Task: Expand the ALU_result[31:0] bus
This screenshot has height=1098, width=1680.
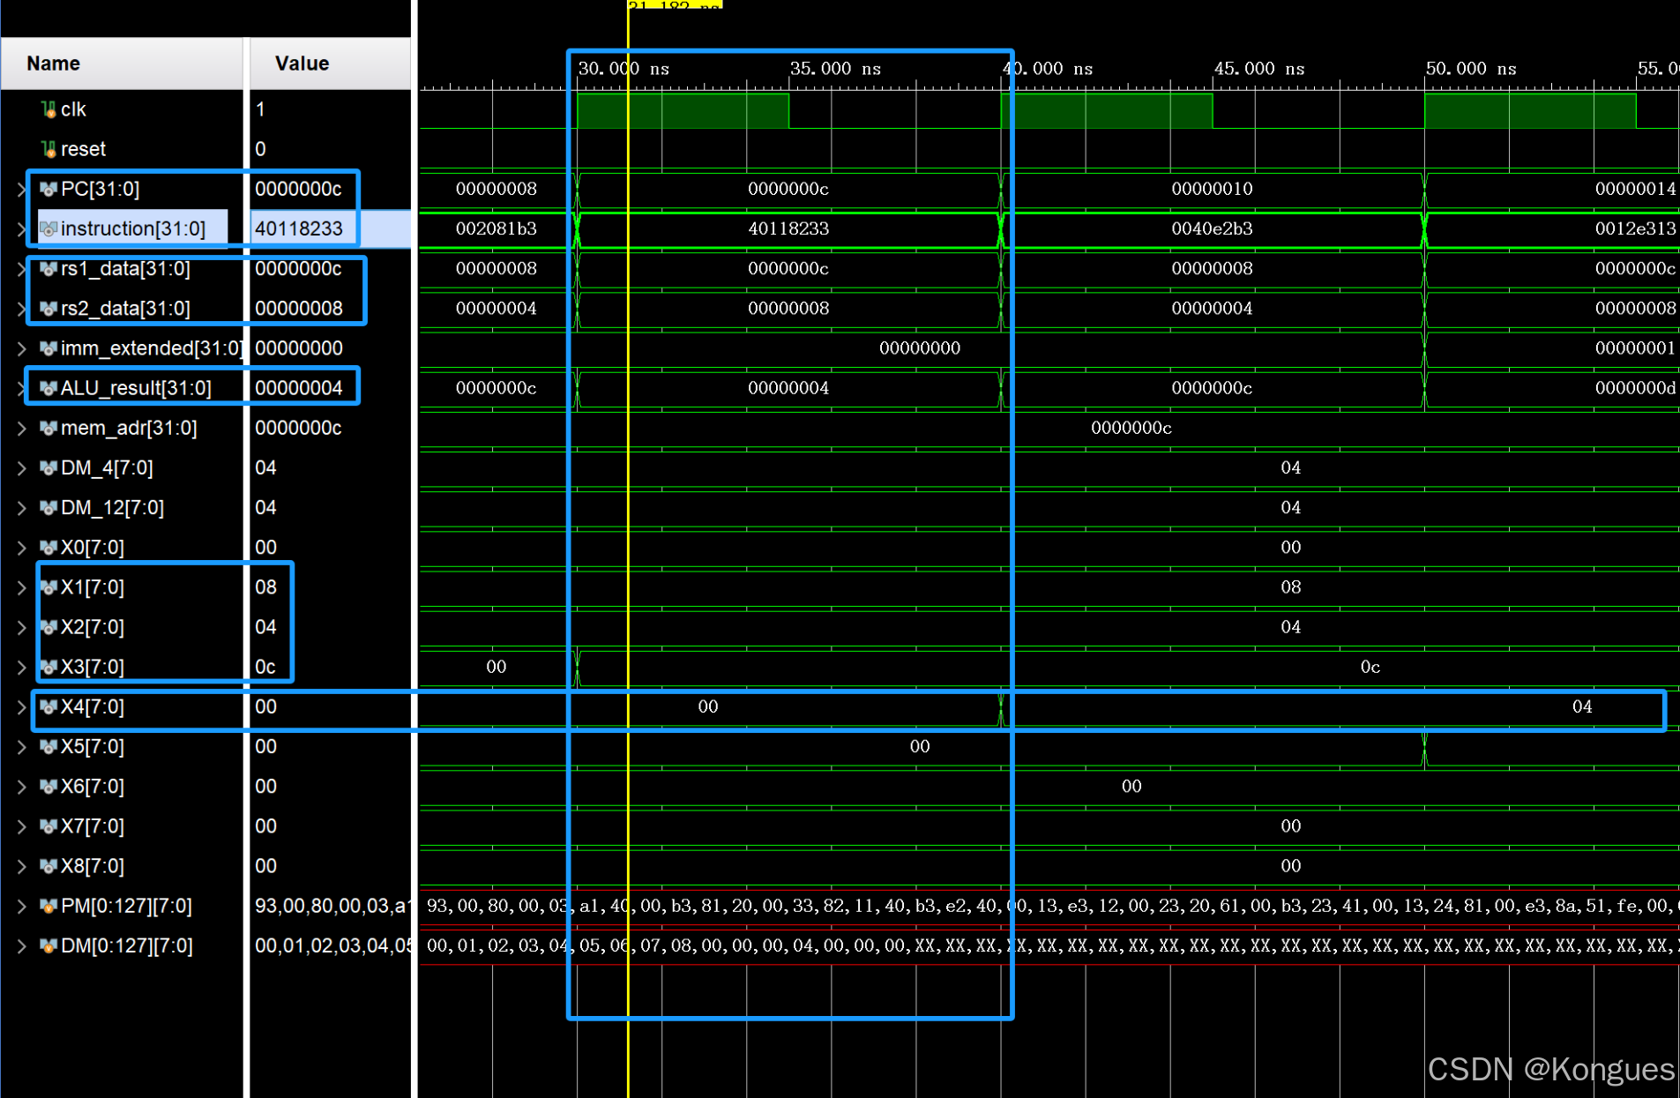Action: [x=21, y=388]
